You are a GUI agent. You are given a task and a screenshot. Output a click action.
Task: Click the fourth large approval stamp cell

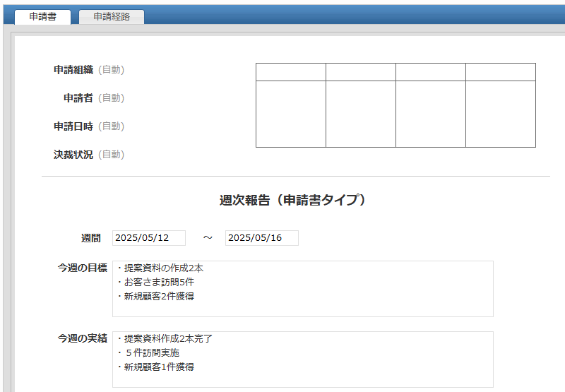(500, 114)
